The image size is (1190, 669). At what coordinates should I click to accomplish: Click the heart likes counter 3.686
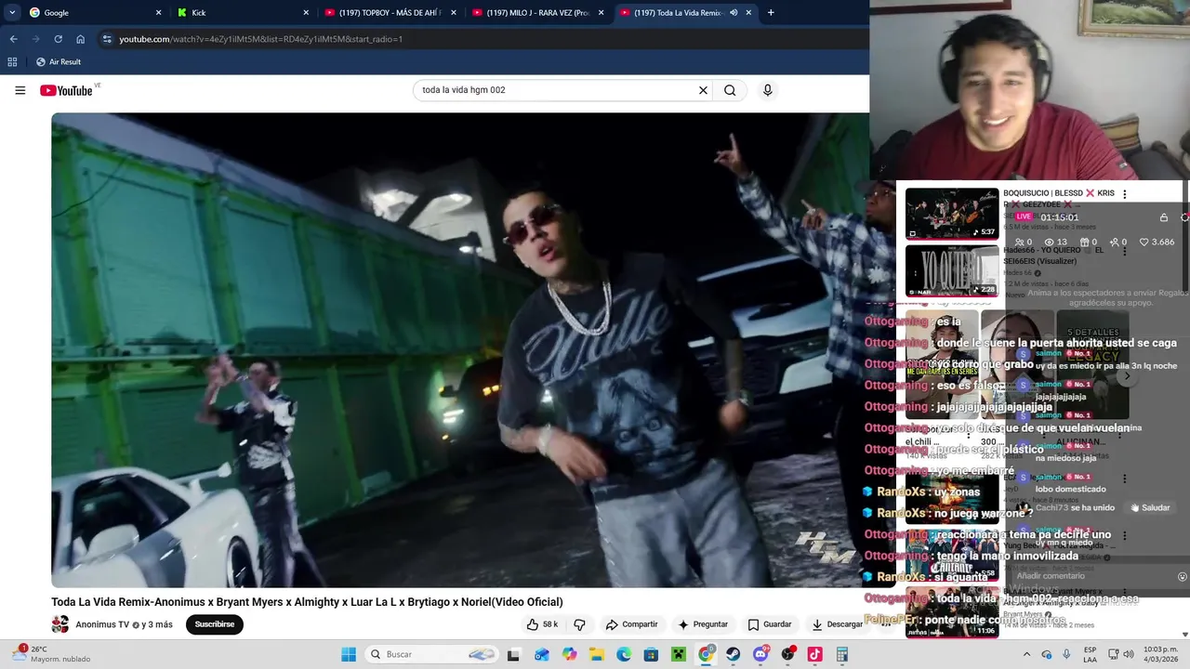1157,242
